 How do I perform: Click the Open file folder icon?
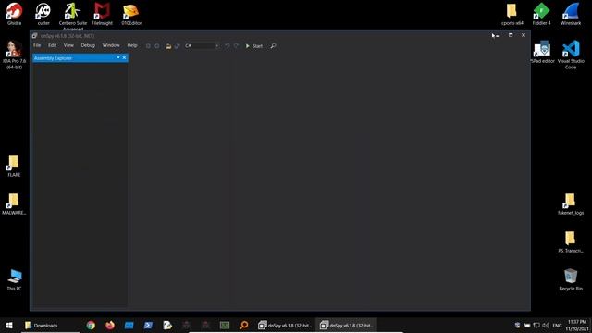[x=168, y=46]
